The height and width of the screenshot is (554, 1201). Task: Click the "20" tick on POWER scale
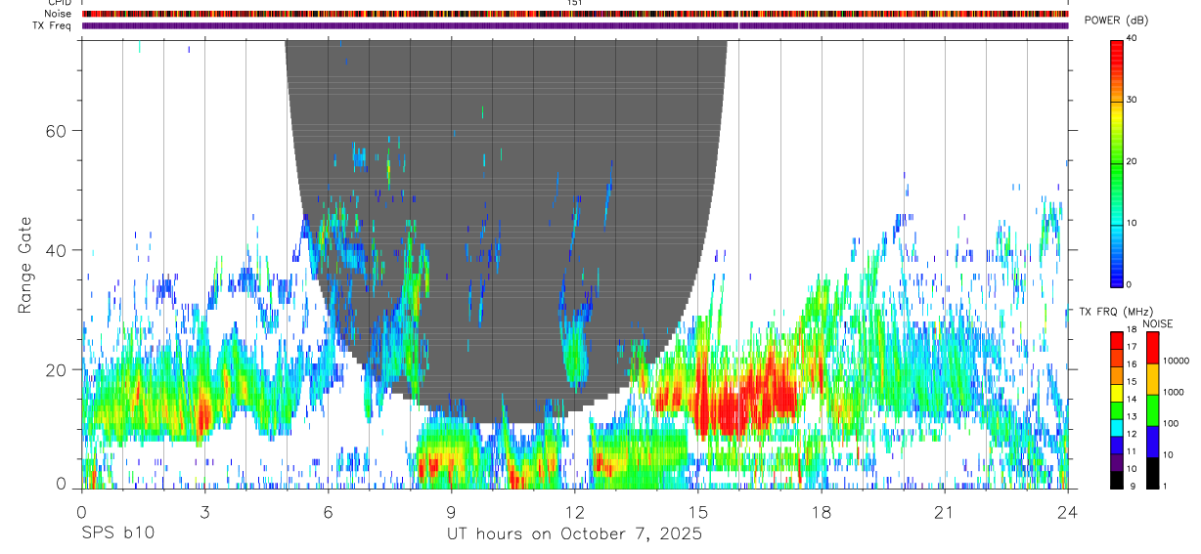tap(1131, 162)
